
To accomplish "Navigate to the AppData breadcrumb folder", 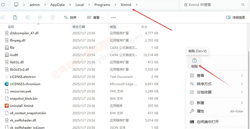I will pyautogui.click(x=58, y=5).
